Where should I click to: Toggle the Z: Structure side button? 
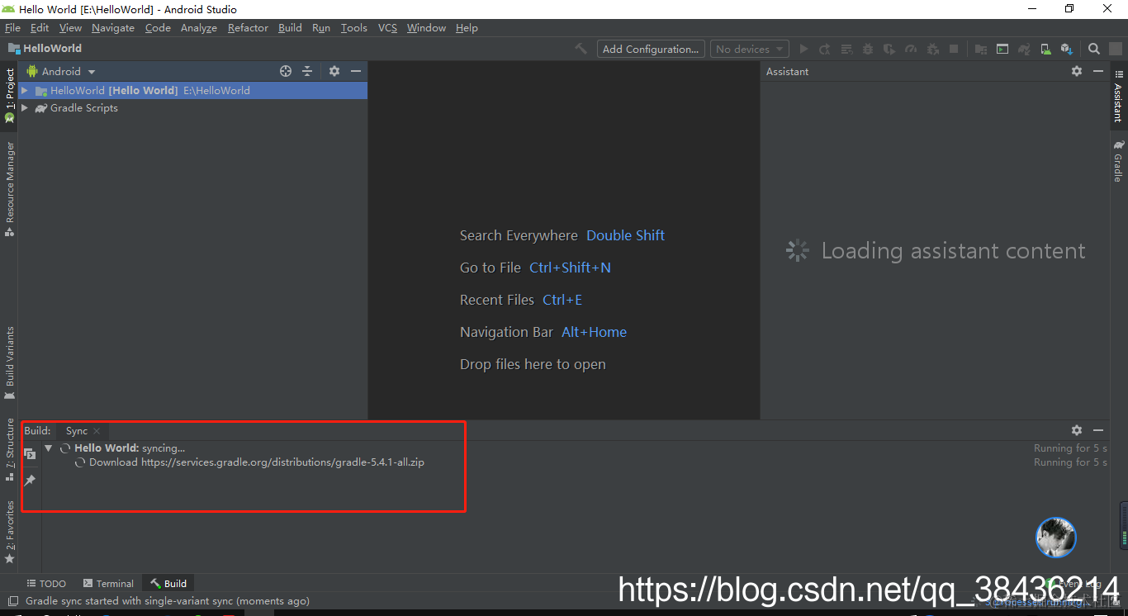point(10,450)
